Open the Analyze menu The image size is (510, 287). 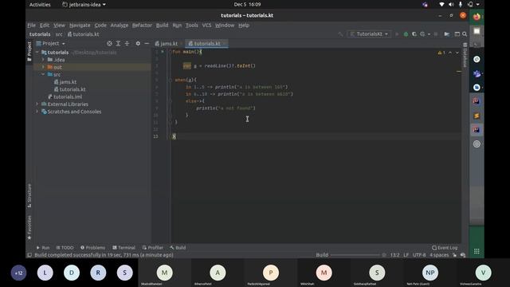coord(119,25)
